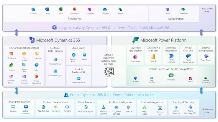Select the DevOps icon
This screenshot has width=218, height=122.
(x=67, y=107)
